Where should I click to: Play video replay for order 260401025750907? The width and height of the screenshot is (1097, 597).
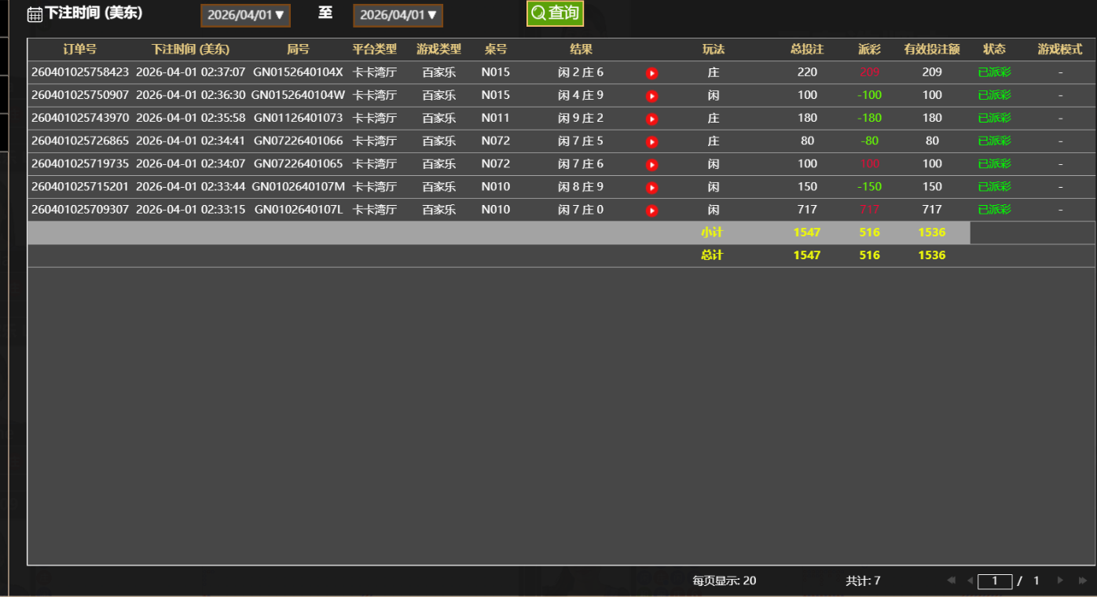pos(651,96)
